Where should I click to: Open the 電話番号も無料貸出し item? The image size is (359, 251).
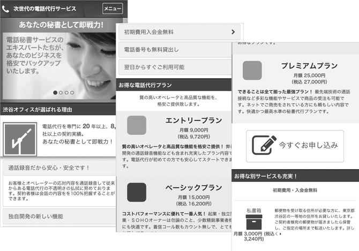177,50
